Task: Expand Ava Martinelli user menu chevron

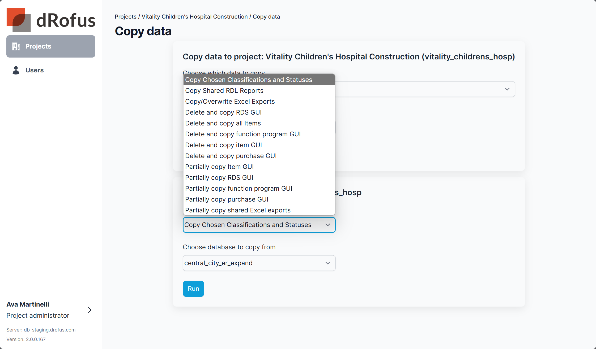Action: pyautogui.click(x=90, y=310)
